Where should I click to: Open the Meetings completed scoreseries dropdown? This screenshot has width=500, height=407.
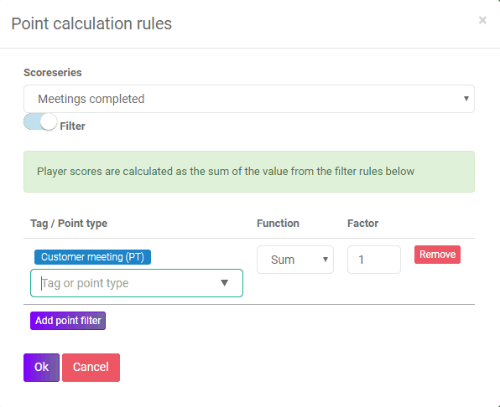click(248, 99)
